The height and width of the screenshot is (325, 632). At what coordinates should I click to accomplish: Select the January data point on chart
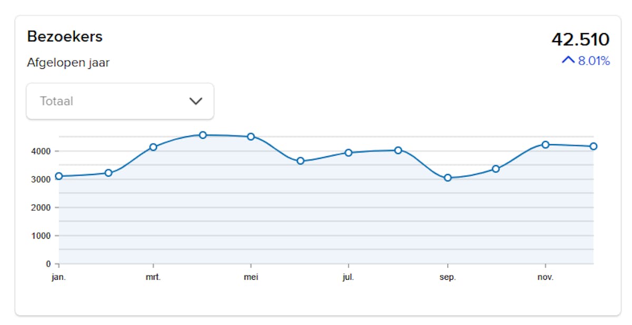point(59,176)
